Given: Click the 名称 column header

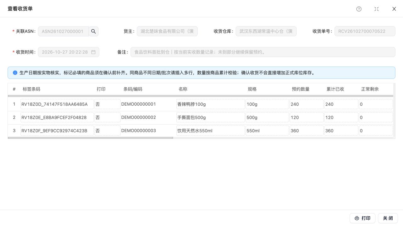Looking at the screenshot, I should (x=183, y=89).
